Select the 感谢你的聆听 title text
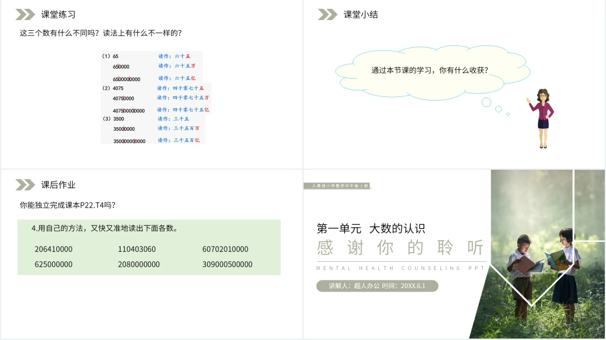The image size is (606, 340). 401,248
